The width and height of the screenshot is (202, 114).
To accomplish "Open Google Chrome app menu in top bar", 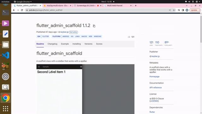I will click(x=23, y=2).
